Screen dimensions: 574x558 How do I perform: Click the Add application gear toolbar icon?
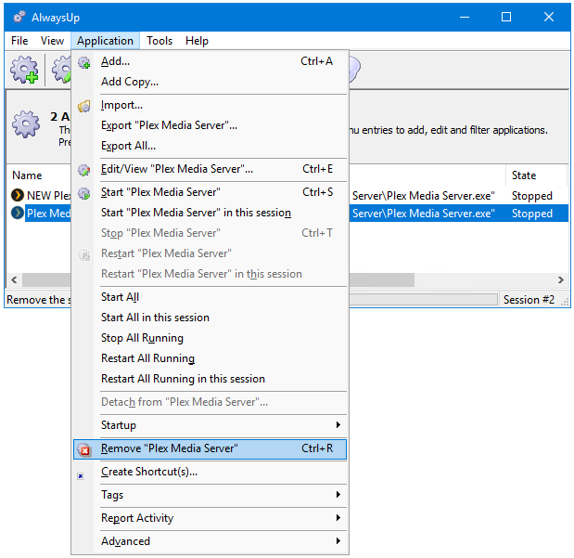(x=24, y=70)
